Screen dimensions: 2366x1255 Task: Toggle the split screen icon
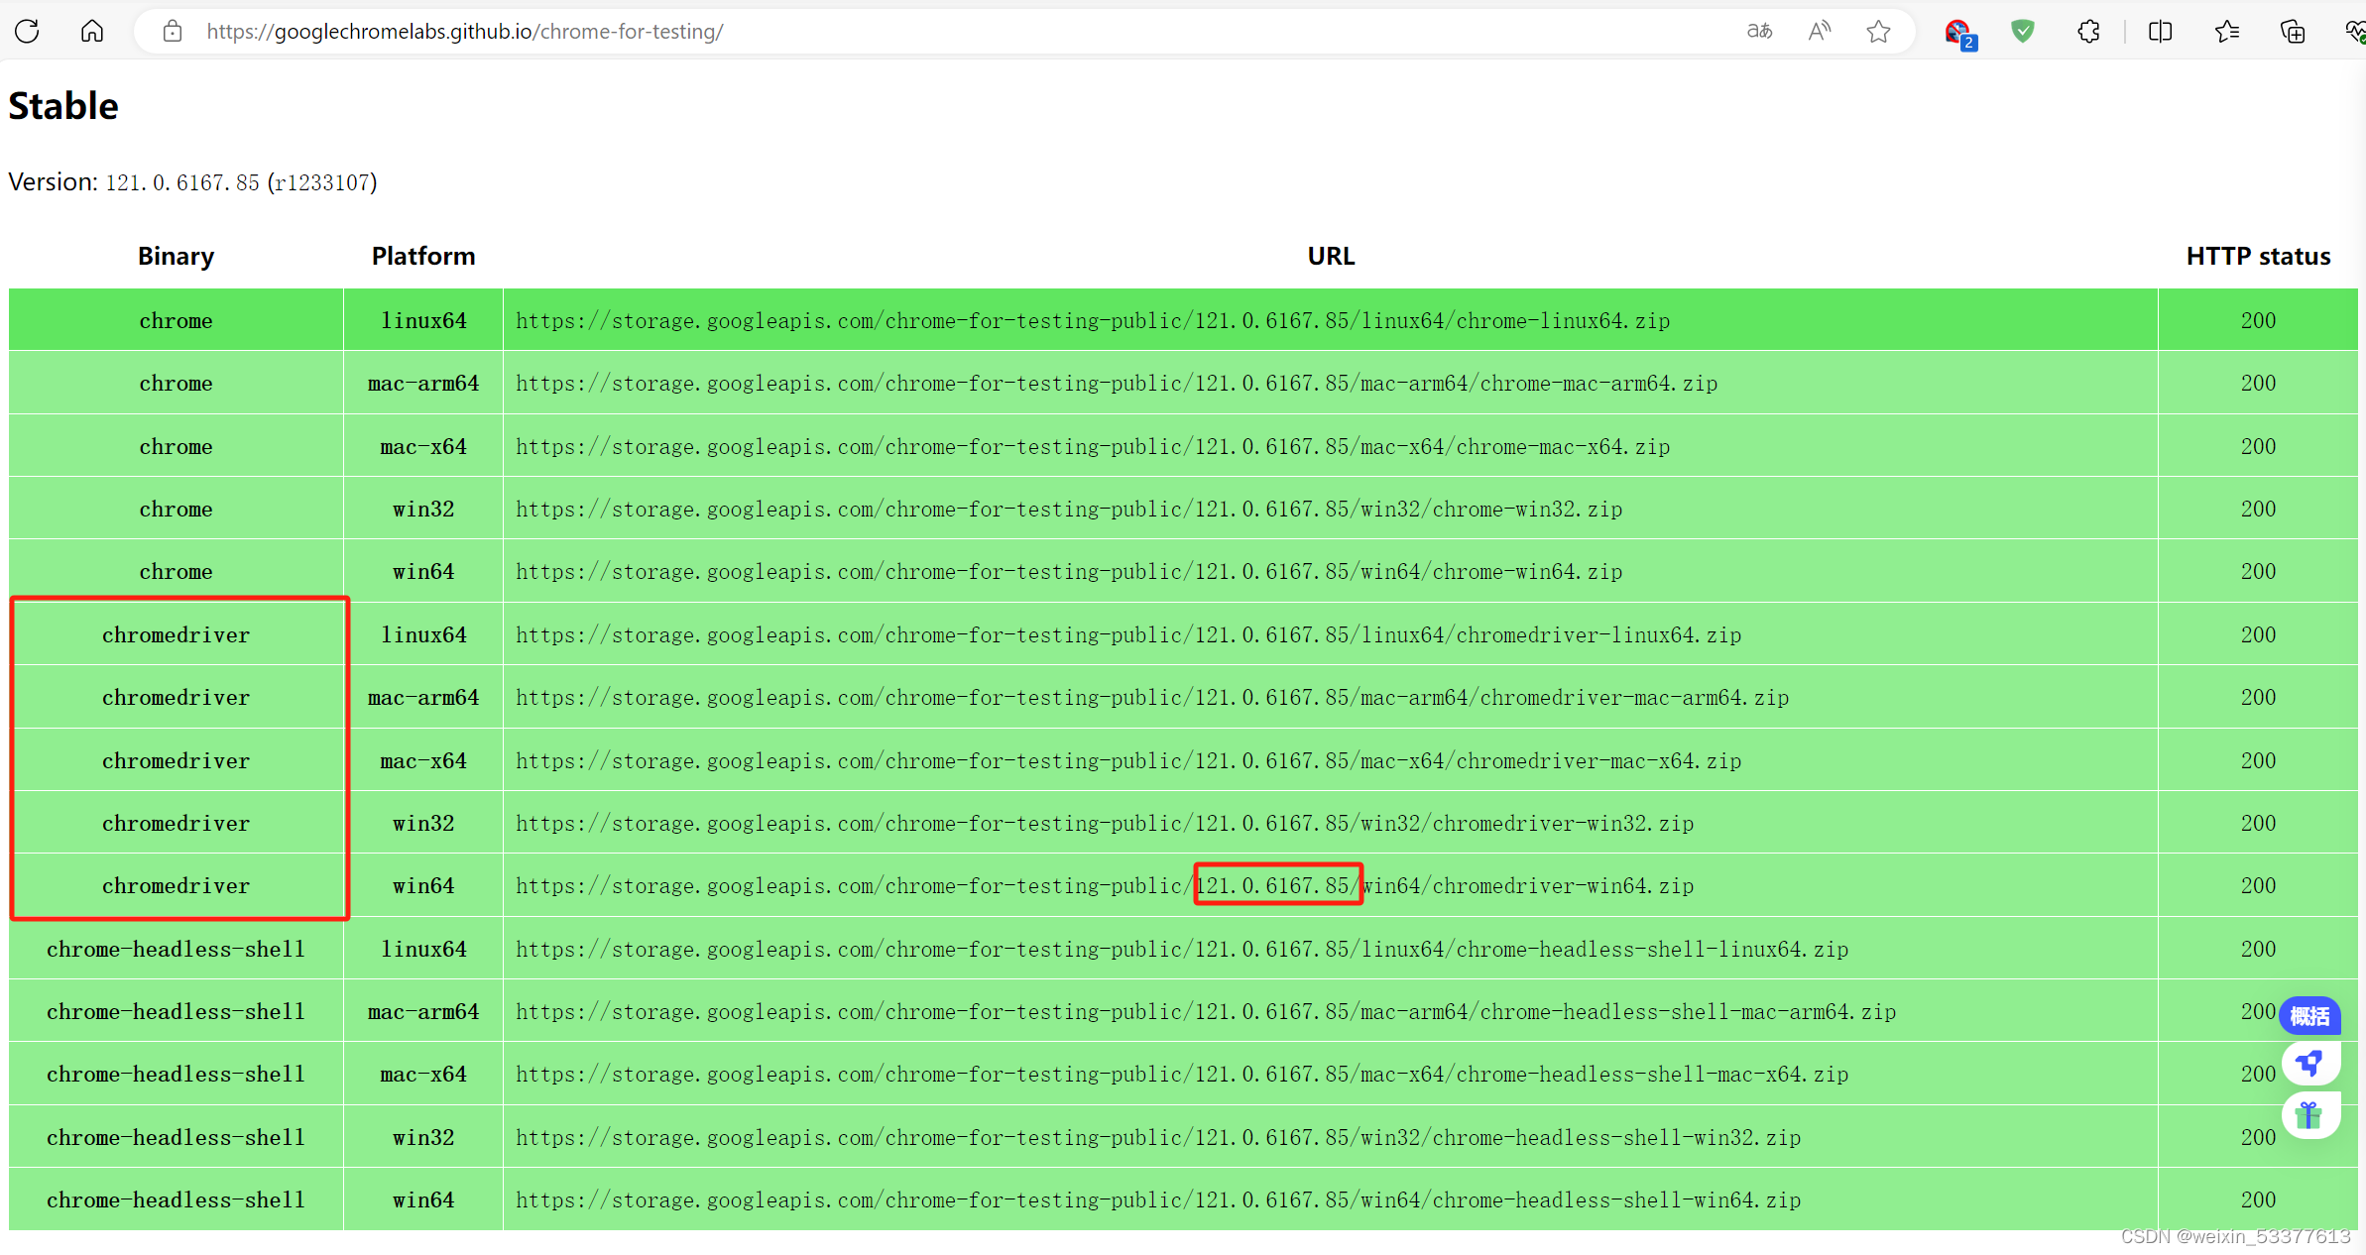[2160, 31]
